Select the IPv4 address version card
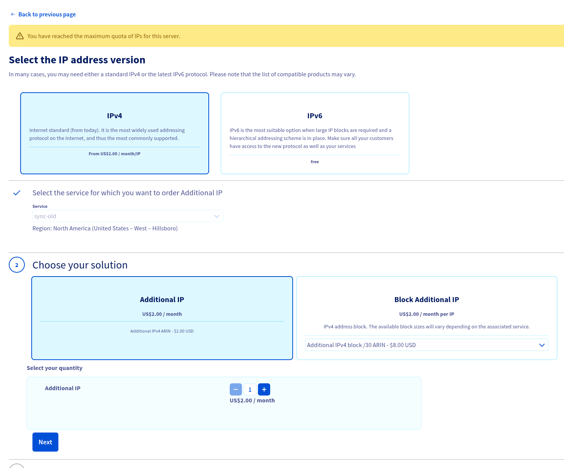This screenshot has height=468, width=564. coord(114,133)
